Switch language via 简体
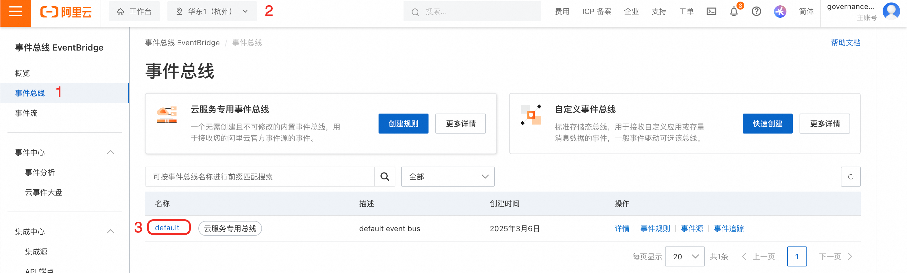The height and width of the screenshot is (273, 907). (x=806, y=12)
